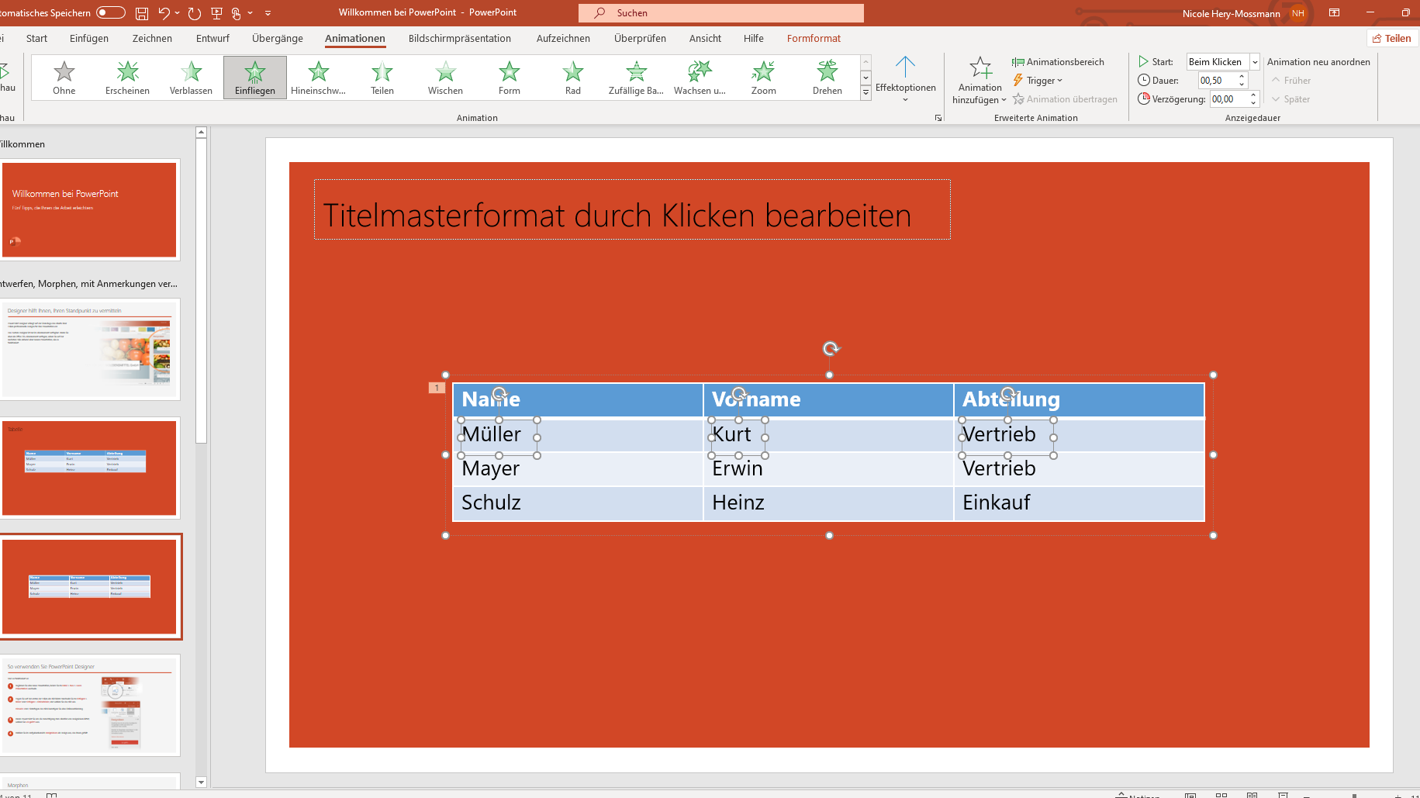Select the red table slide thumbnail
1420x798 pixels.
click(x=90, y=468)
